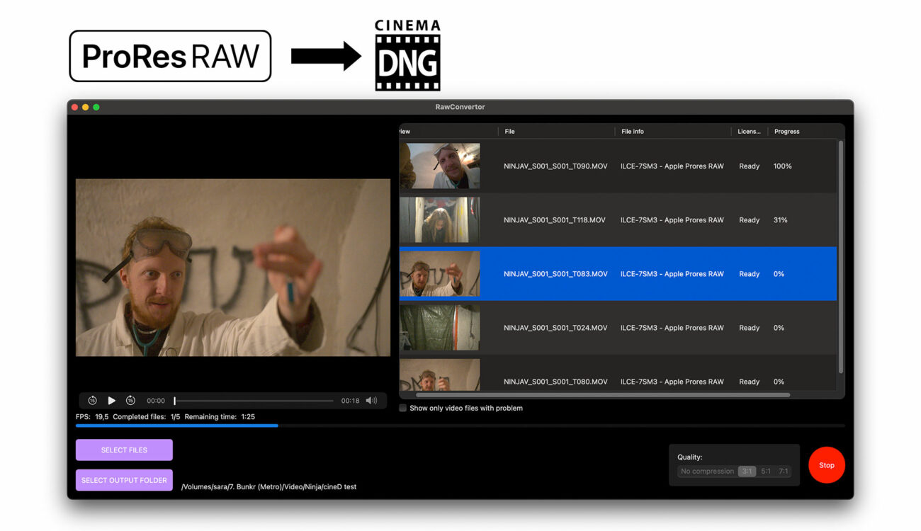Click the SELECT OUTPUT FOLDER button
This screenshot has height=531, width=921.
click(124, 480)
